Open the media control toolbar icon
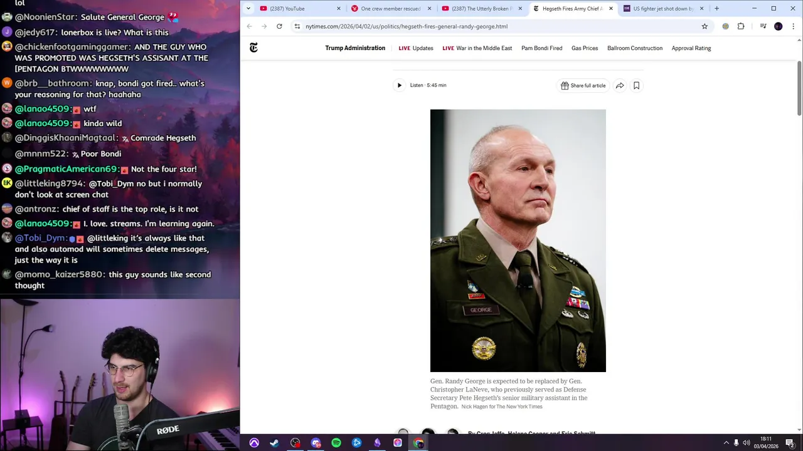The width and height of the screenshot is (803, 451). click(x=763, y=26)
